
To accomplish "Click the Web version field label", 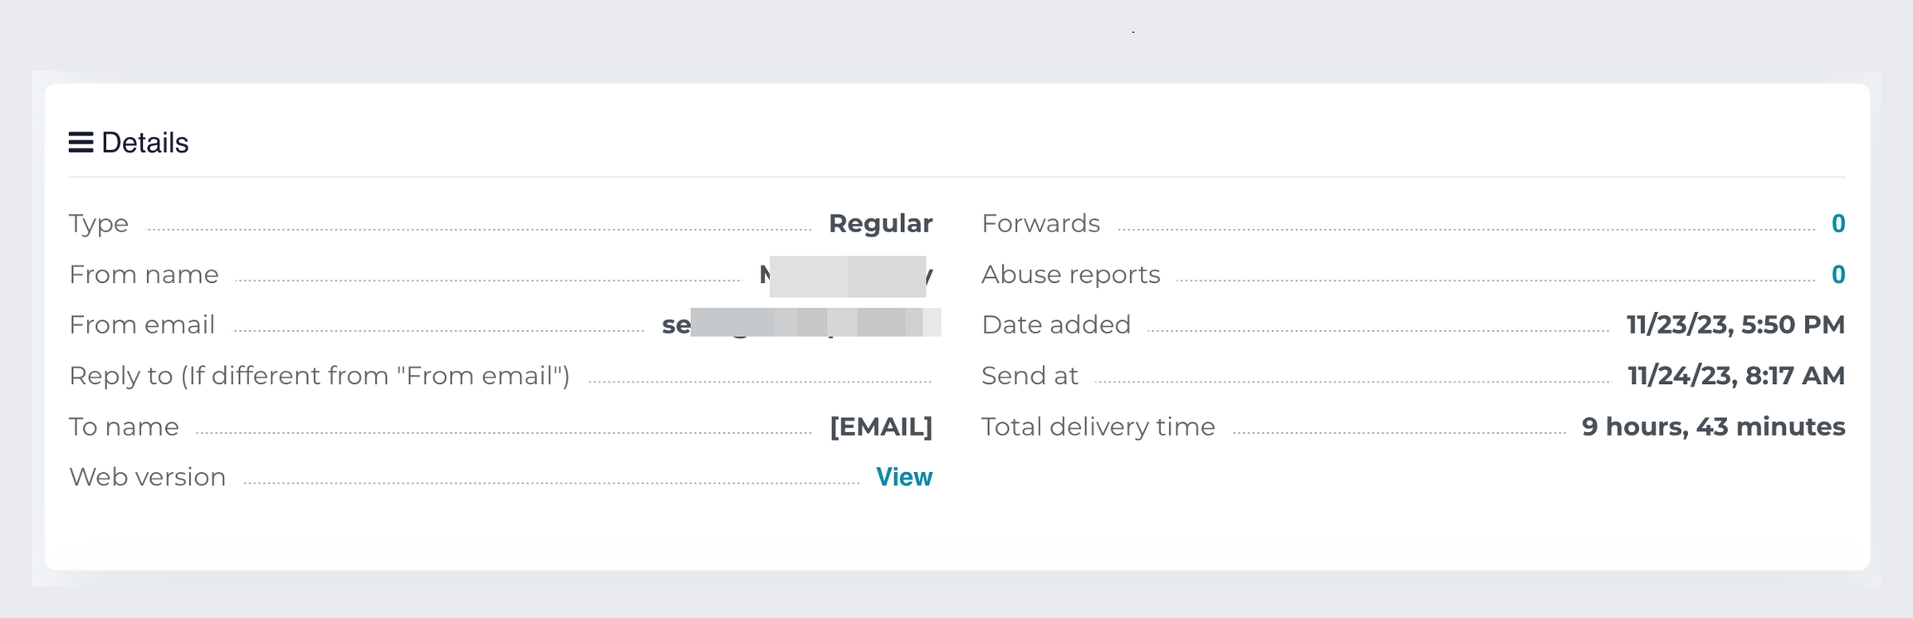I will 148,477.
